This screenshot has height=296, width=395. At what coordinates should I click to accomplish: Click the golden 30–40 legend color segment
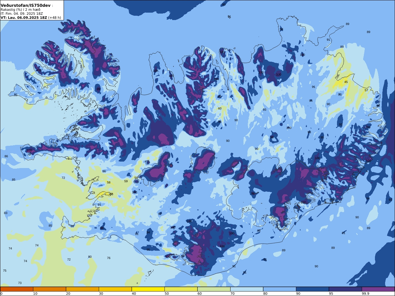click(x=115, y=289)
